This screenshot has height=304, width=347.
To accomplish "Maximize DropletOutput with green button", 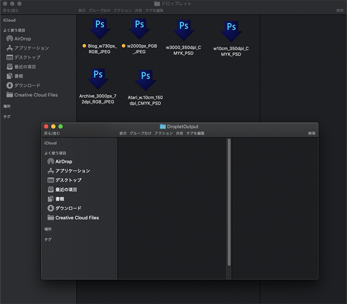I will pyautogui.click(x=60, y=127).
